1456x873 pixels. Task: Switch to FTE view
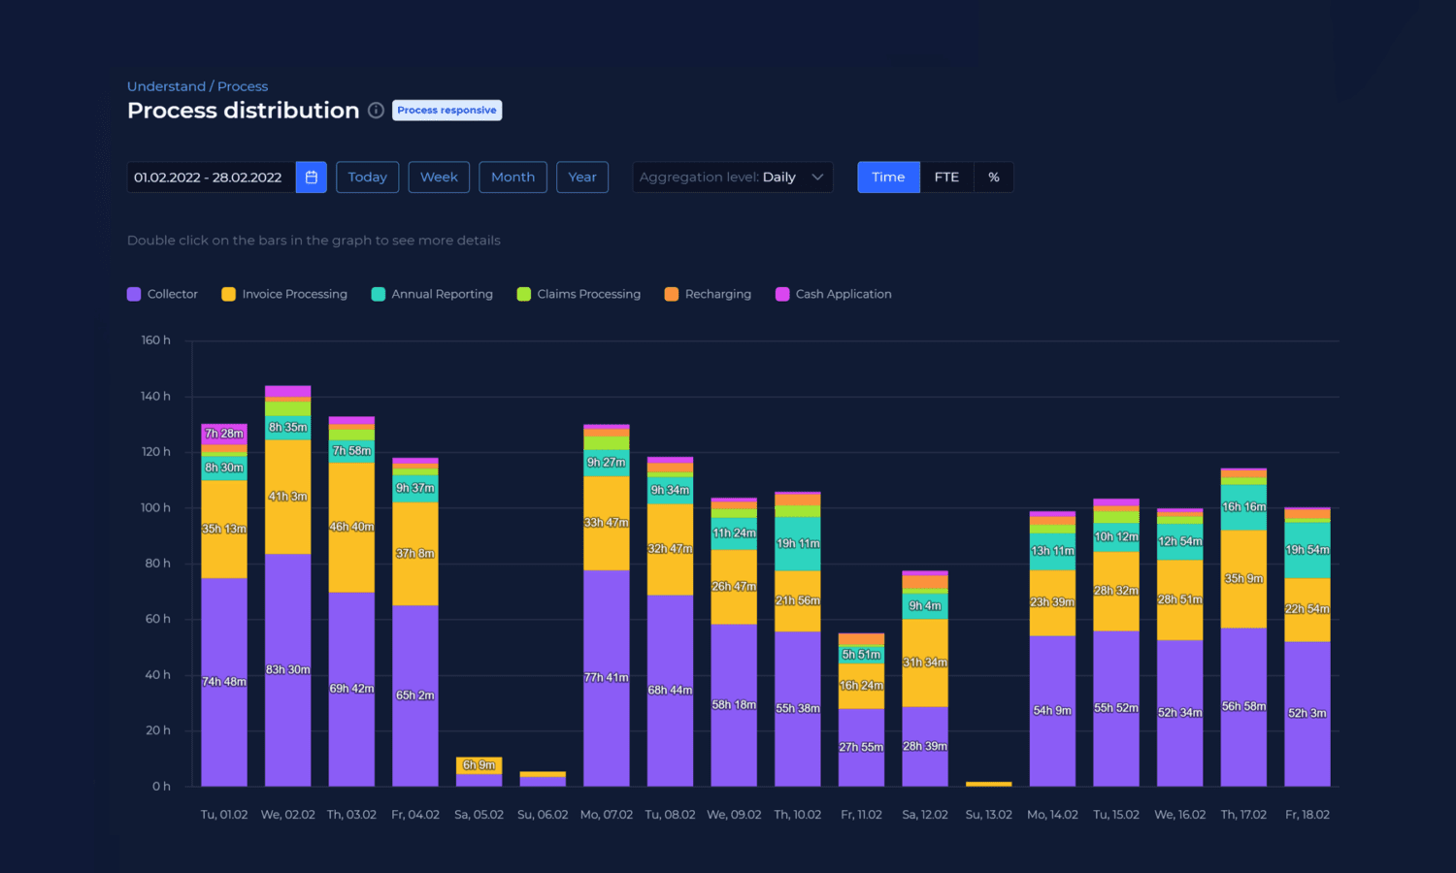(x=946, y=177)
